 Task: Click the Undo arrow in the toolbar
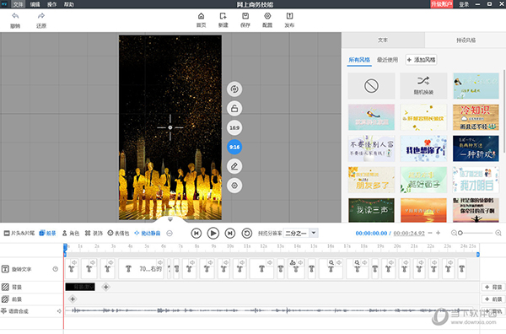pos(15,16)
